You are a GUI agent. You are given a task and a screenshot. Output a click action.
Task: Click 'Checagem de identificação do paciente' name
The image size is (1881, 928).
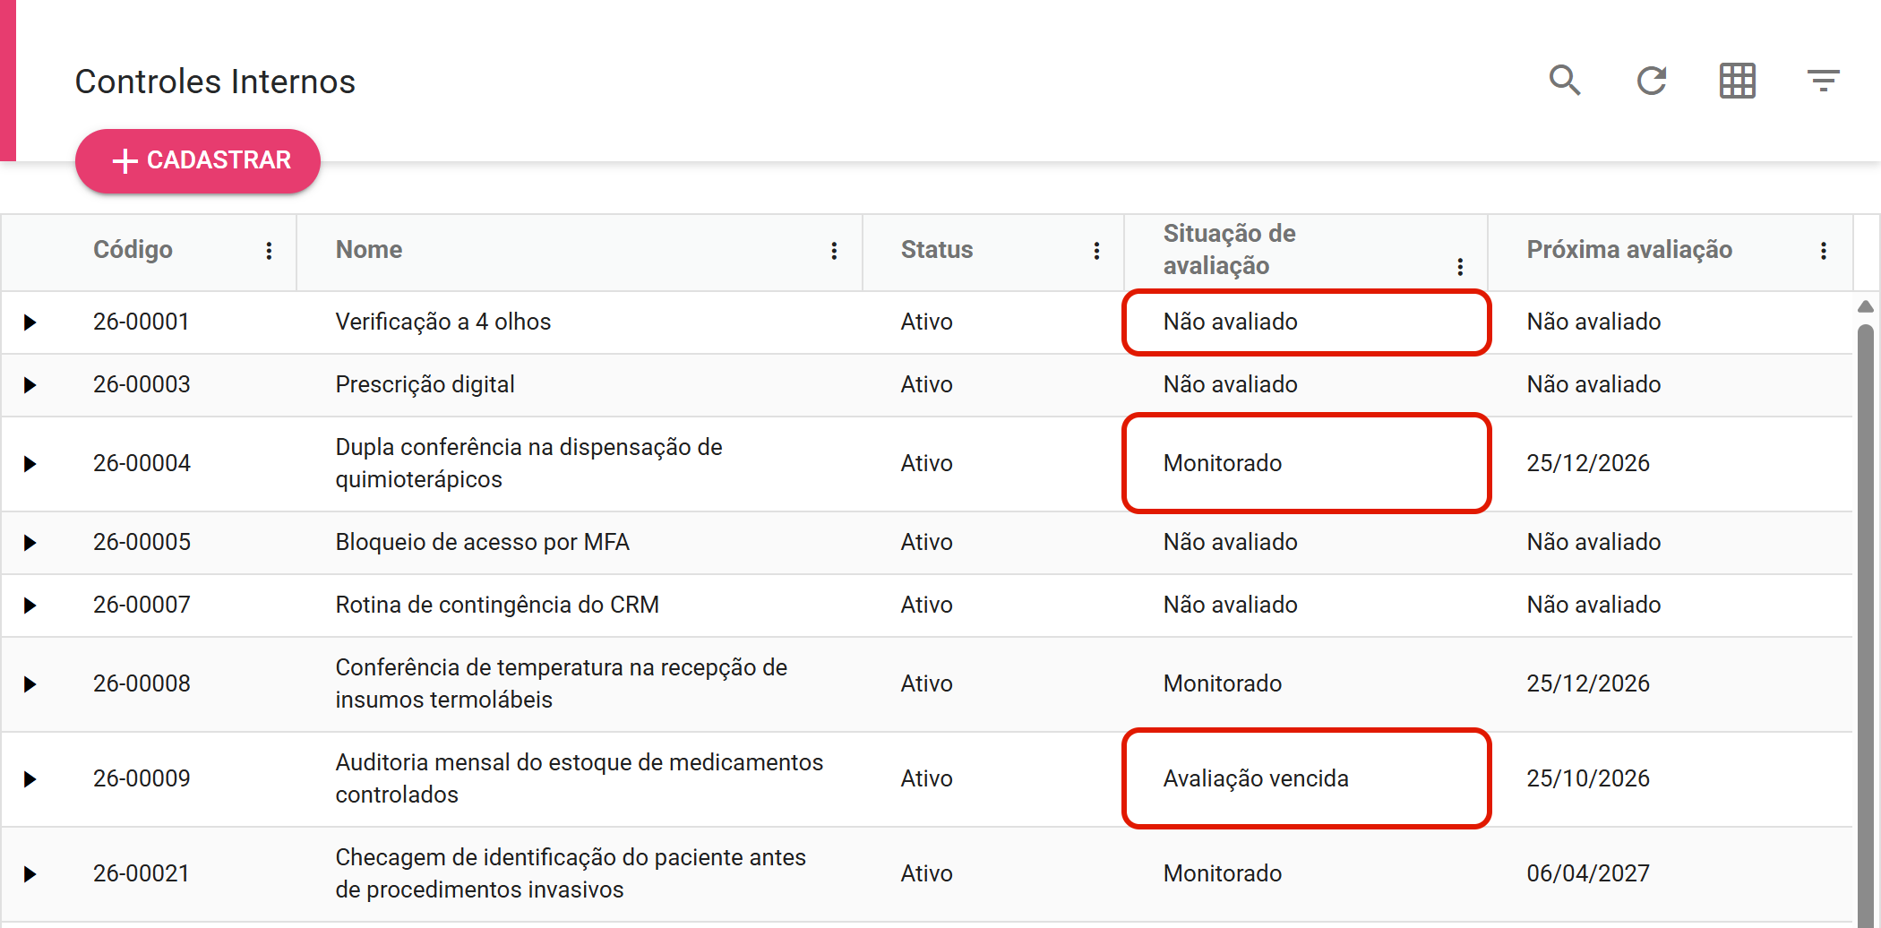click(571, 873)
